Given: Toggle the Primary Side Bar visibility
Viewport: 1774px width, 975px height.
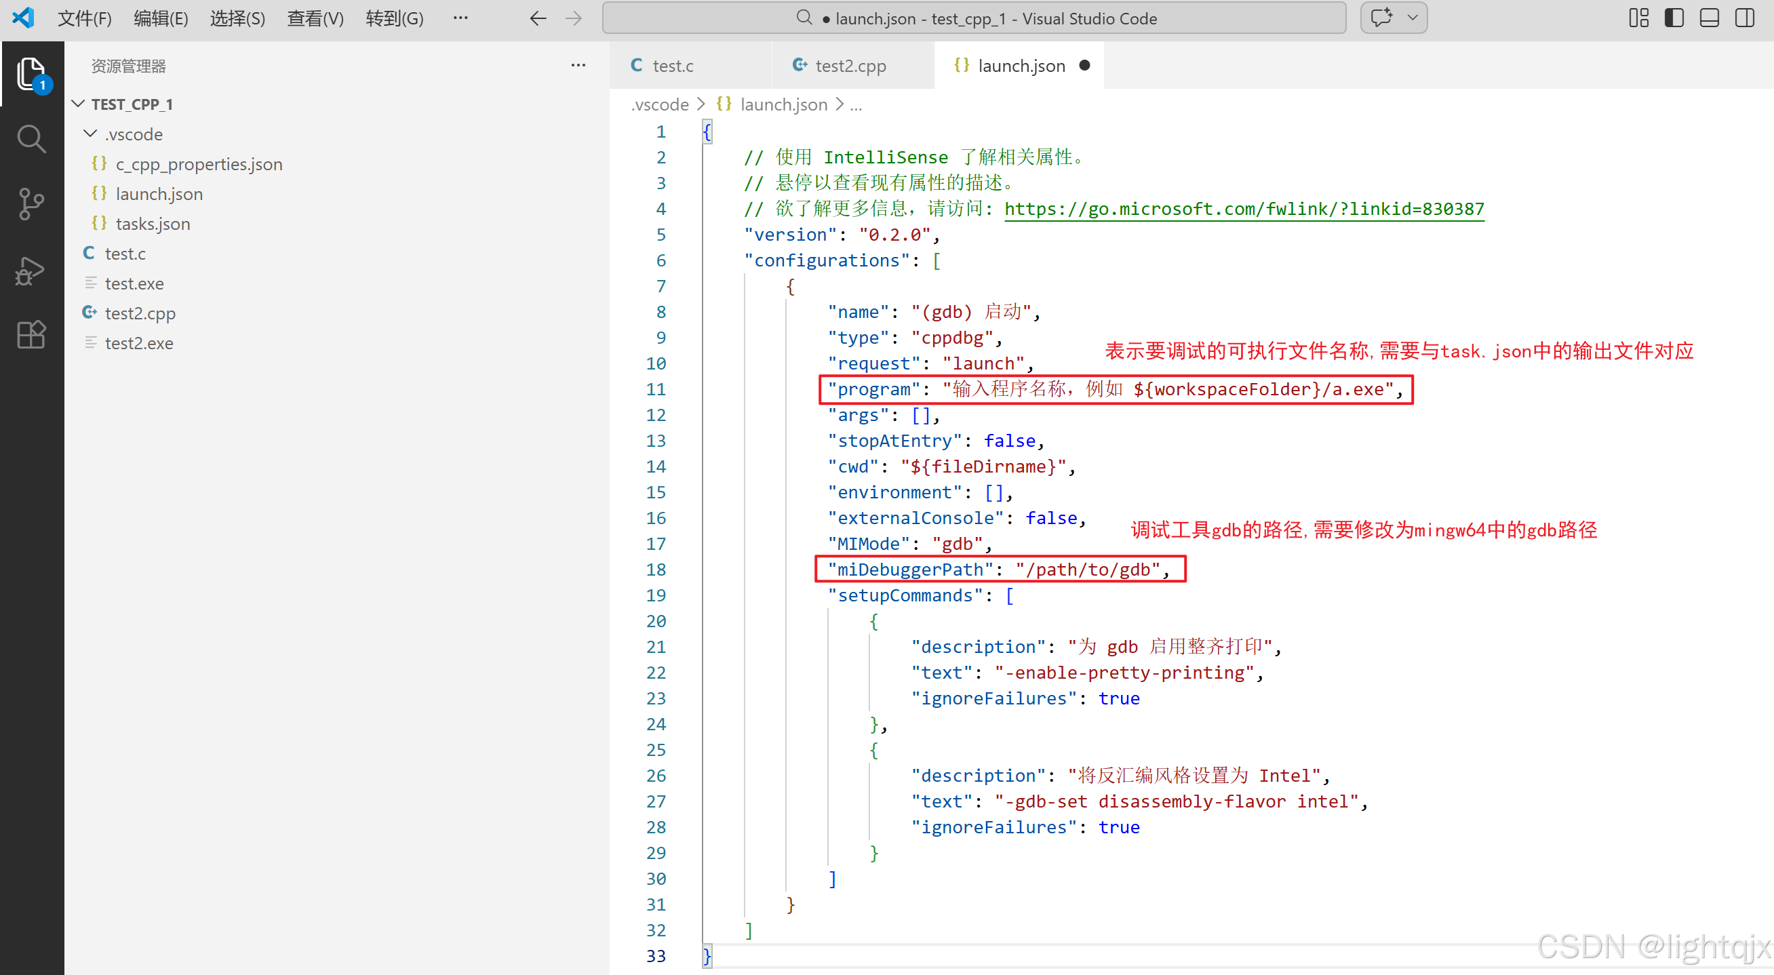Looking at the screenshot, I should tap(1674, 18).
